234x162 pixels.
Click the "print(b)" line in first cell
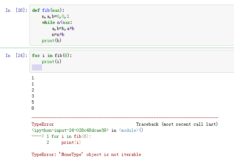48,41
